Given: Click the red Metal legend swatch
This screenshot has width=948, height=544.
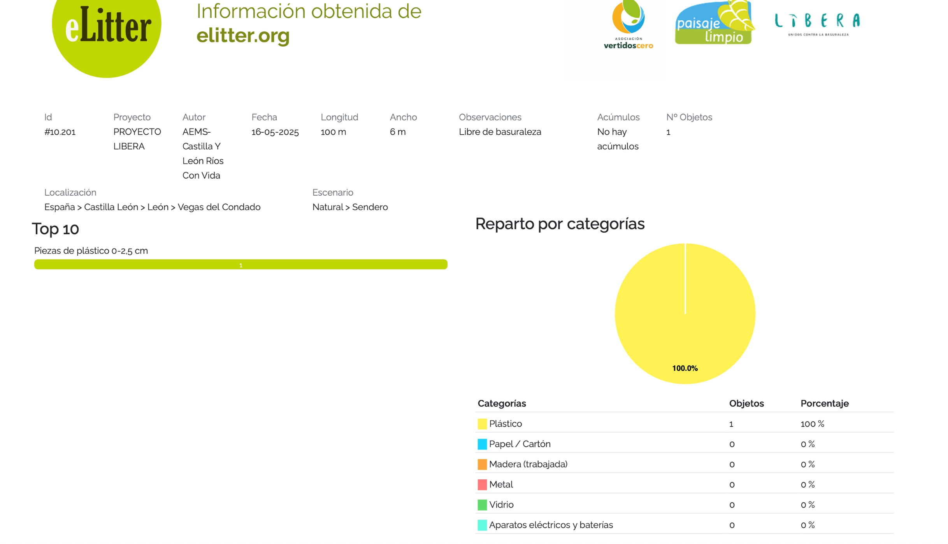Looking at the screenshot, I should [x=482, y=484].
